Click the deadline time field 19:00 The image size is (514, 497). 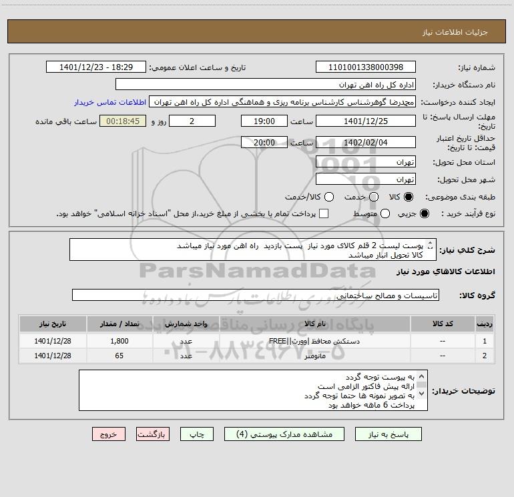click(x=264, y=121)
